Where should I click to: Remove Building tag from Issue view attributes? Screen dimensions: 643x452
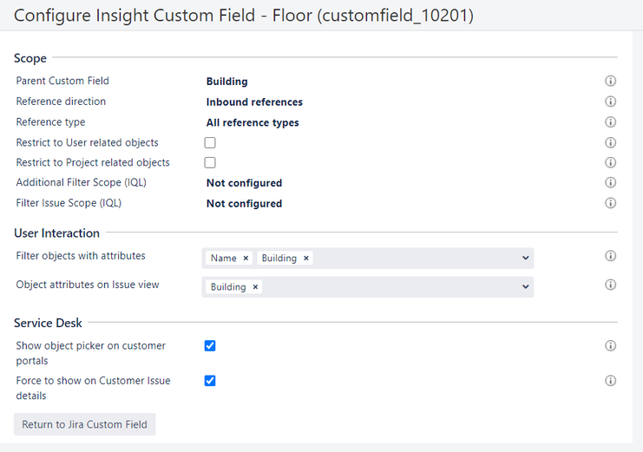[255, 287]
